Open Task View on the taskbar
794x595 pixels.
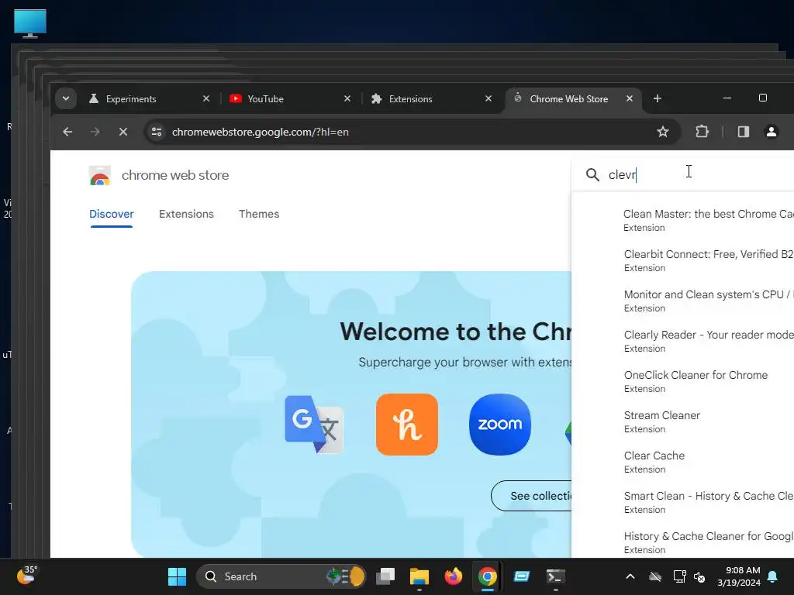tap(385, 576)
